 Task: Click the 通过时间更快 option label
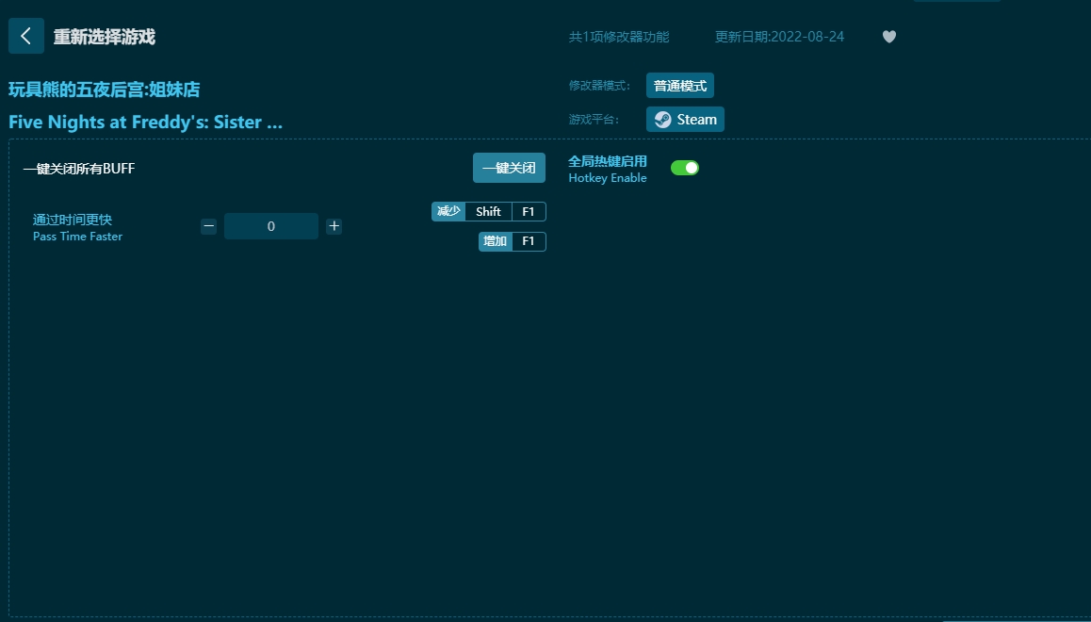tap(73, 220)
